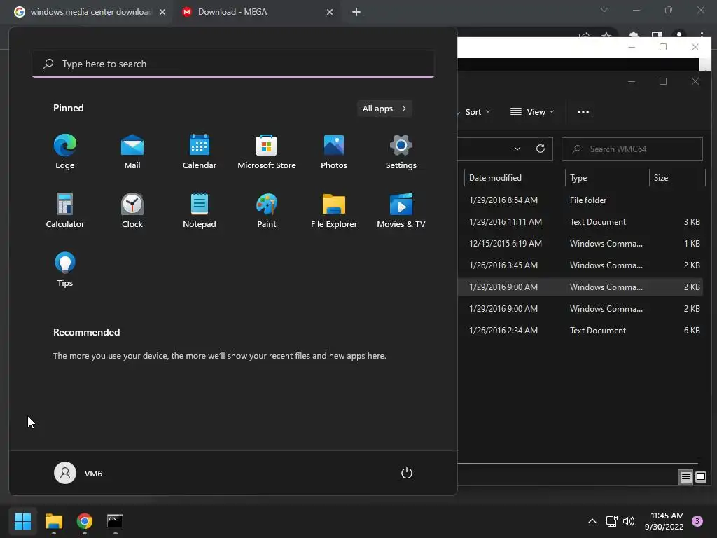Image resolution: width=717 pixels, height=538 pixels.
Task: Click the 6 KB size cell
Action: coord(692,331)
